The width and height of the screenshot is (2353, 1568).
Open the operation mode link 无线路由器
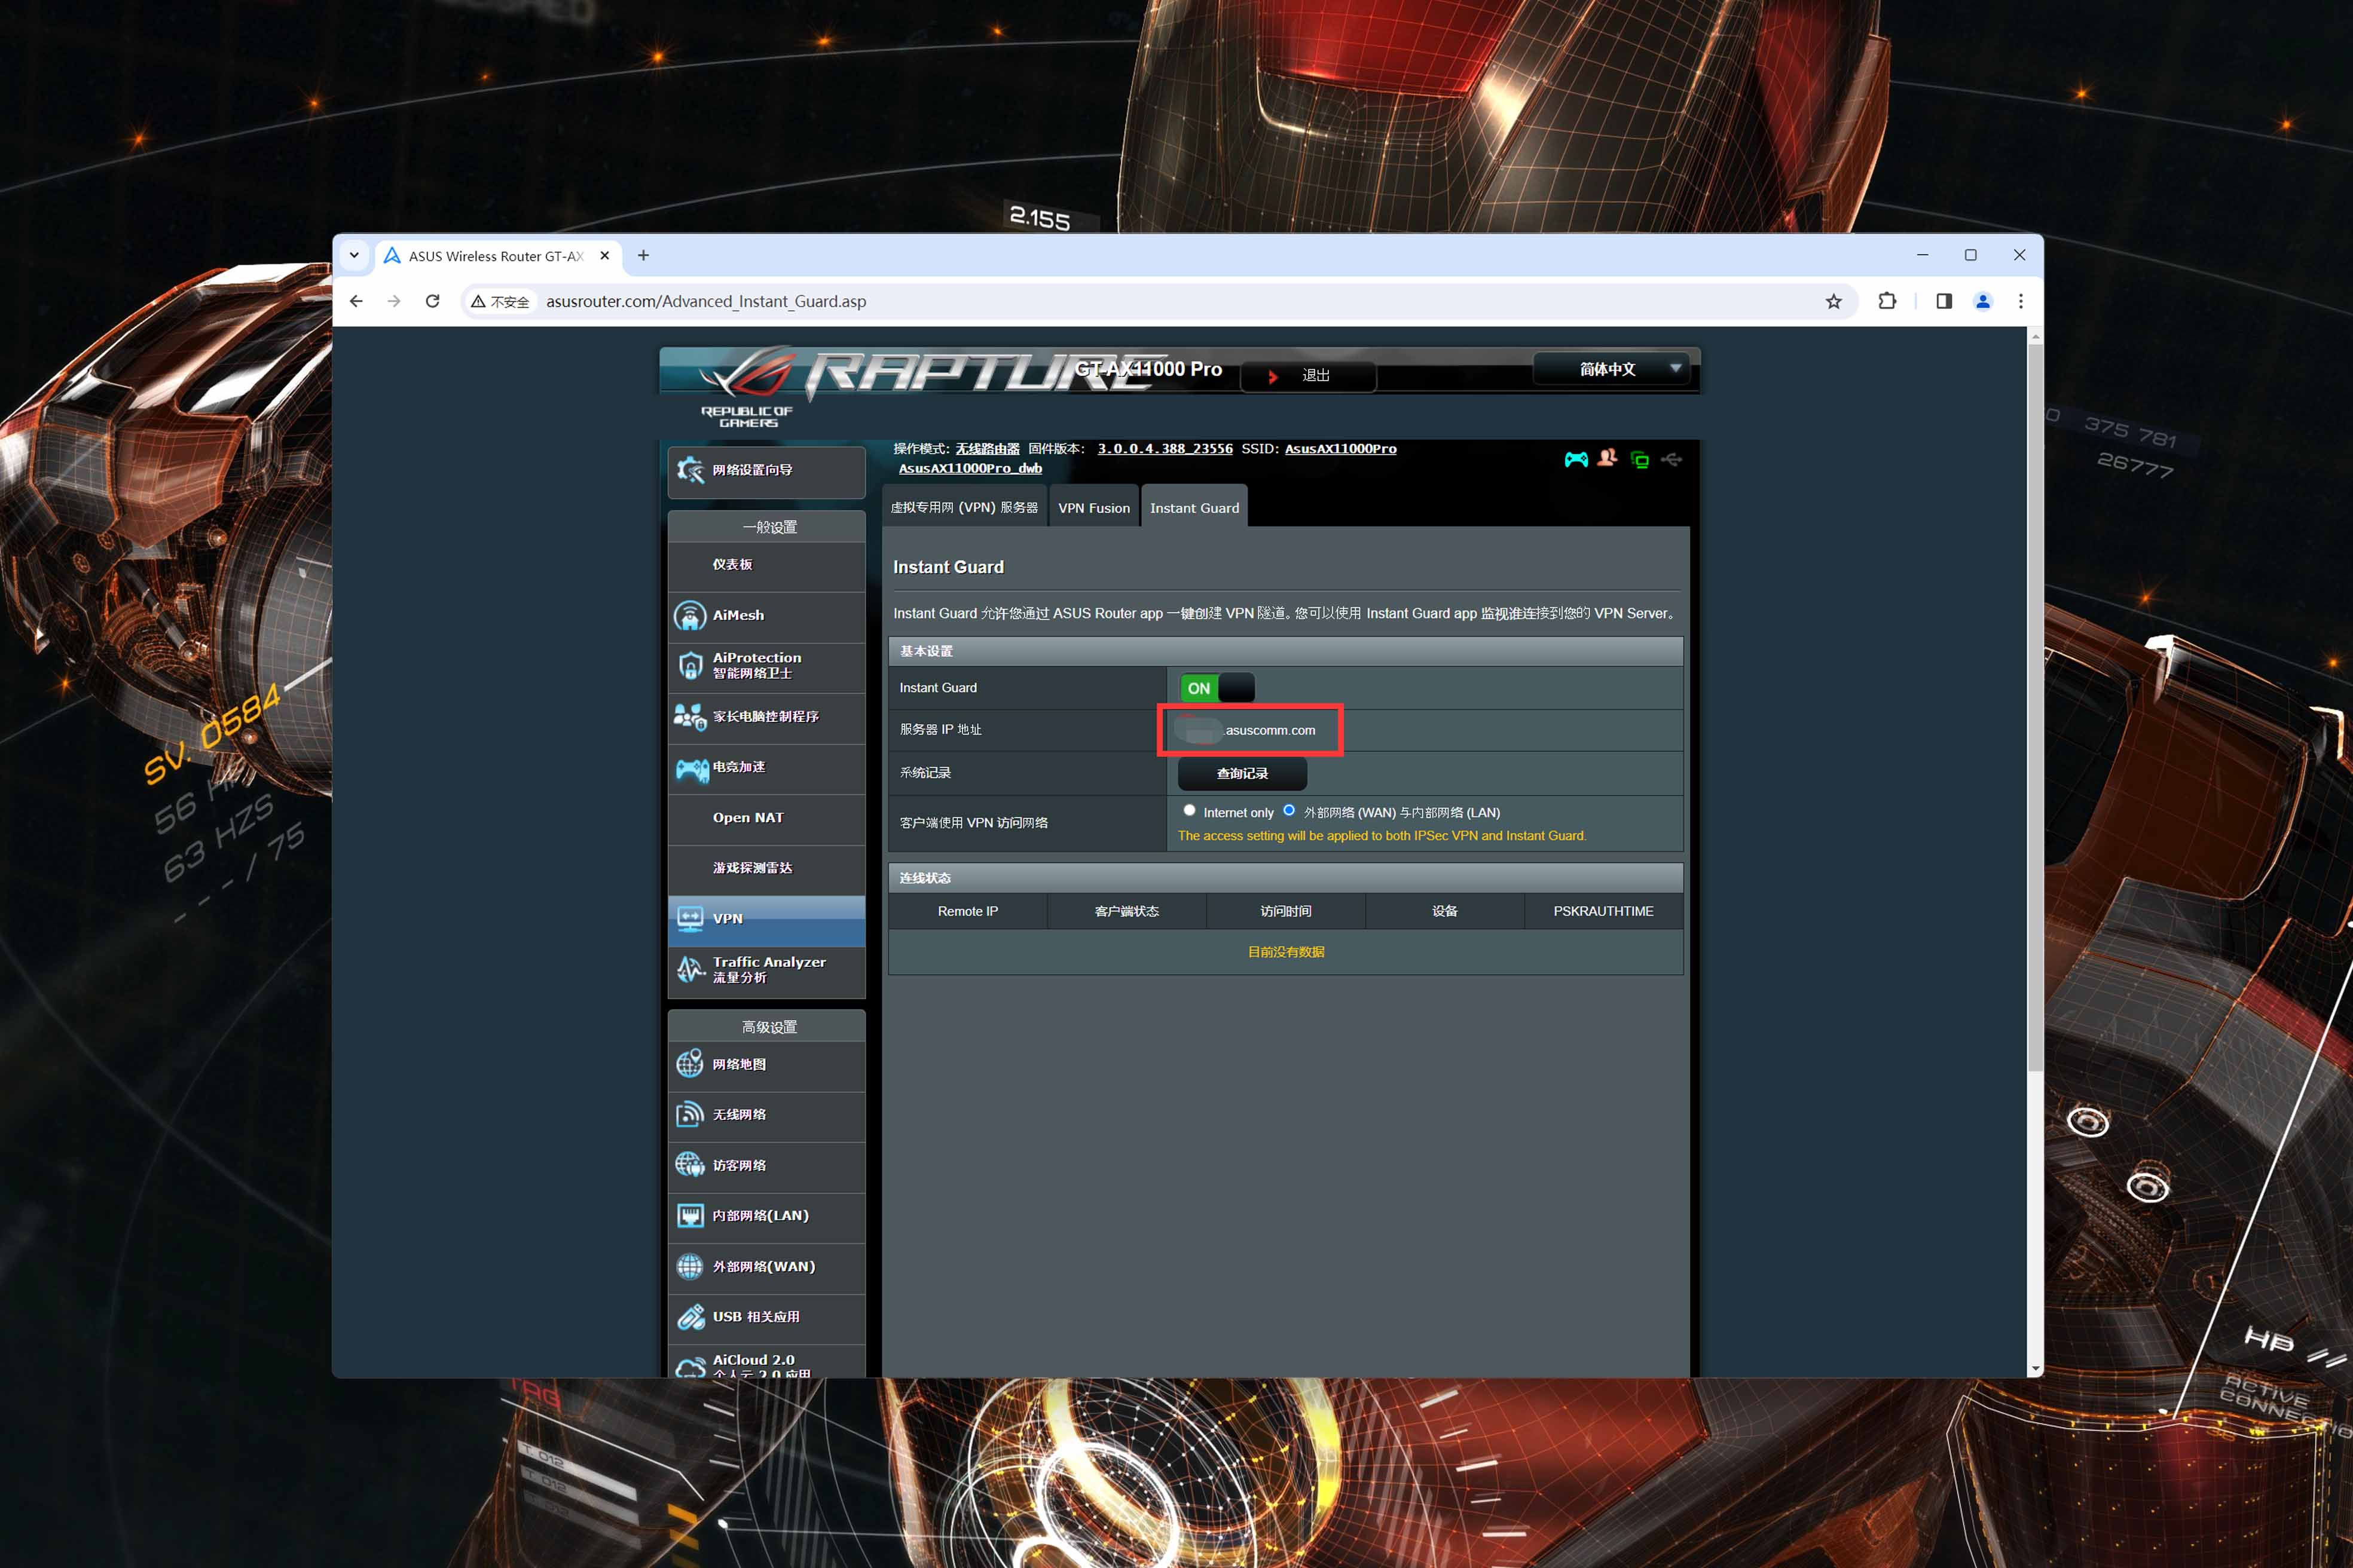point(988,449)
